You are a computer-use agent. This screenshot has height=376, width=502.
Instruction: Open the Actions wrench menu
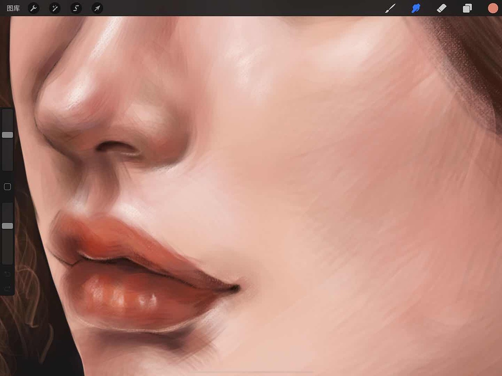(x=34, y=8)
